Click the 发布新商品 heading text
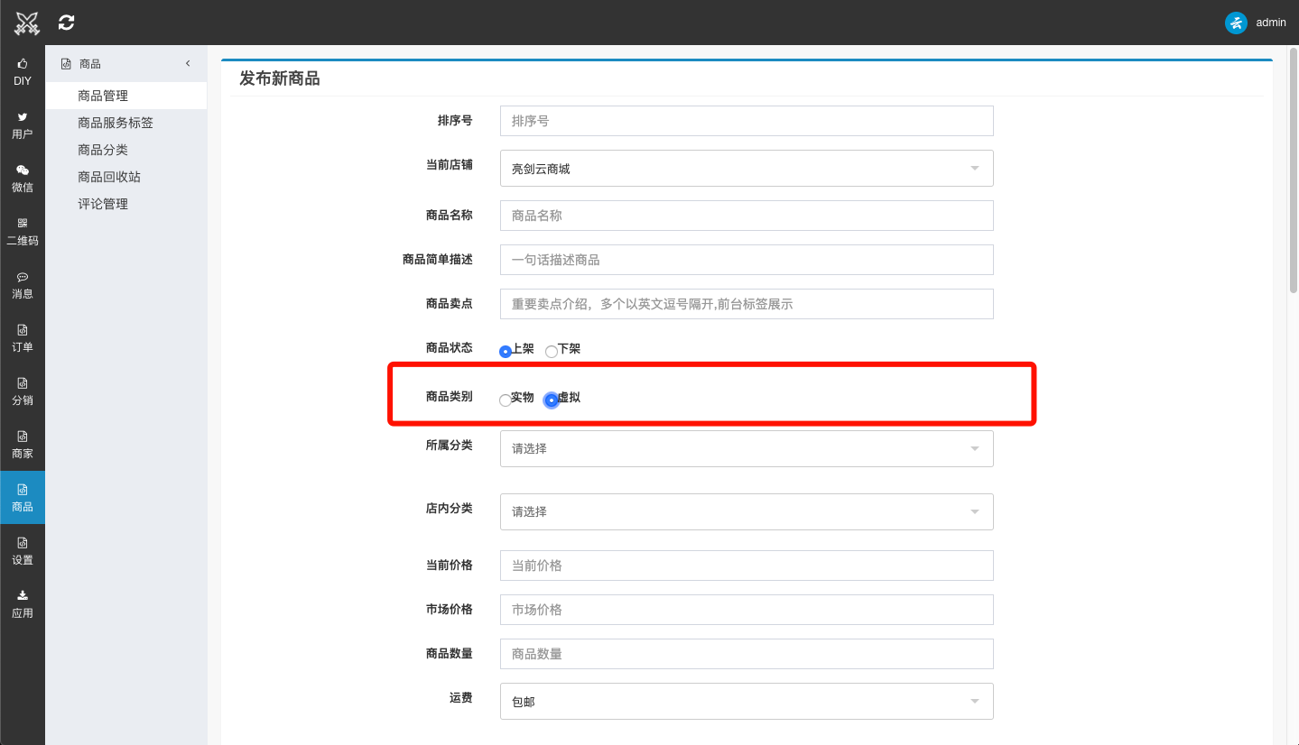Viewport: 1299px width, 745px height. coord(280,78)
